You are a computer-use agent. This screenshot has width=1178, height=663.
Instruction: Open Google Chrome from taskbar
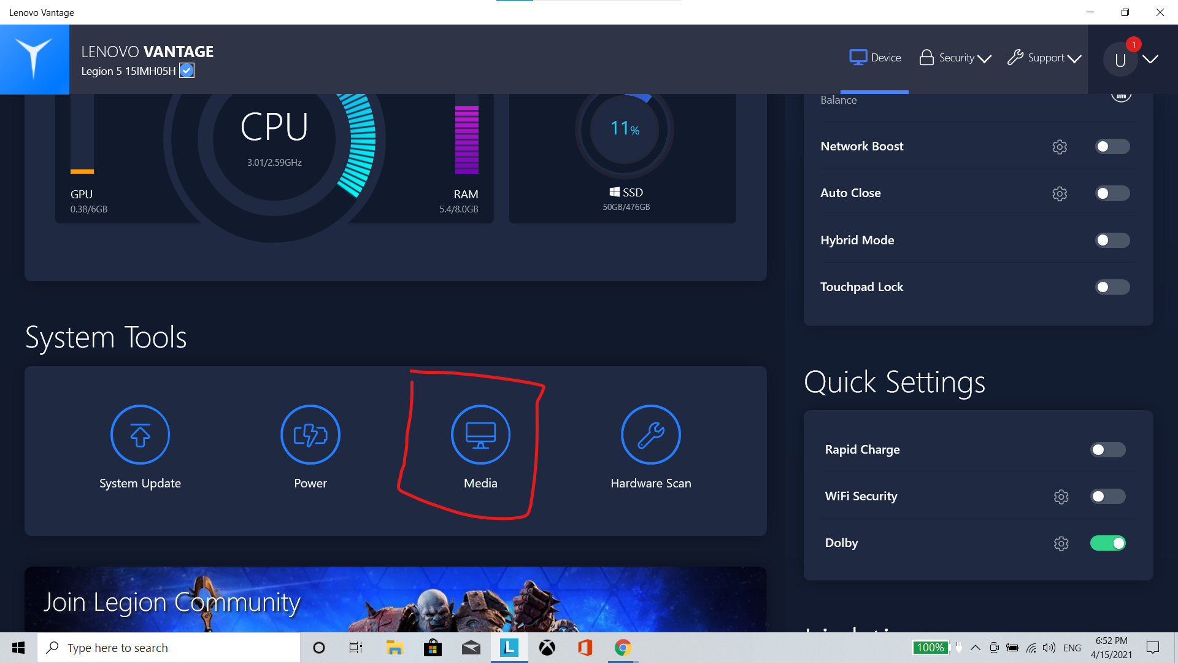[623, 648]
